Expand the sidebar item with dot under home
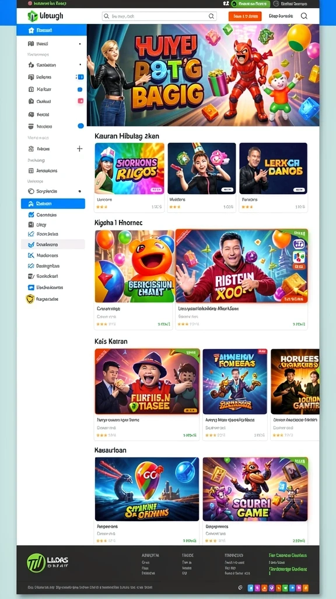Screen dimensions: 336x599 coord(52,44)
